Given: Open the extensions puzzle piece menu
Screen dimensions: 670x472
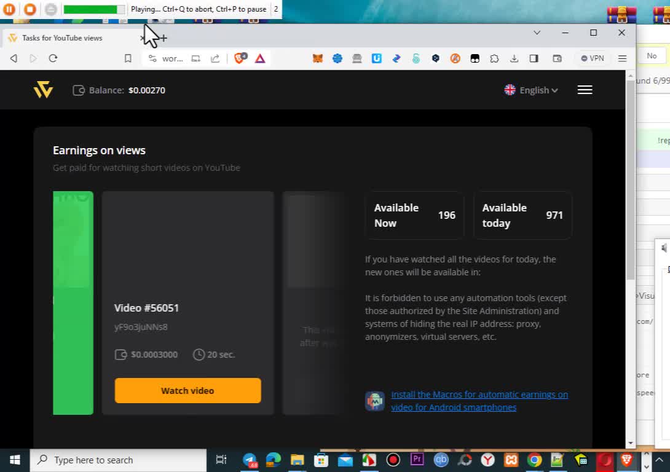Looking at the screenshot, I should coord(494,58).
